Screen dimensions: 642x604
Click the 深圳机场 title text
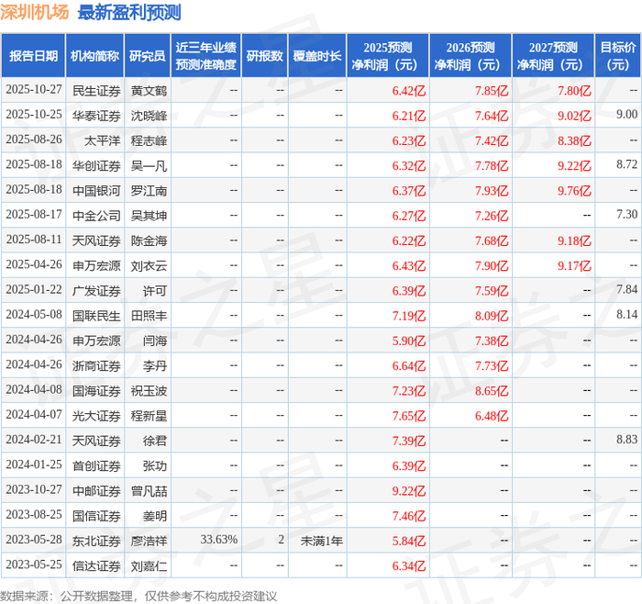pos(35,12)
